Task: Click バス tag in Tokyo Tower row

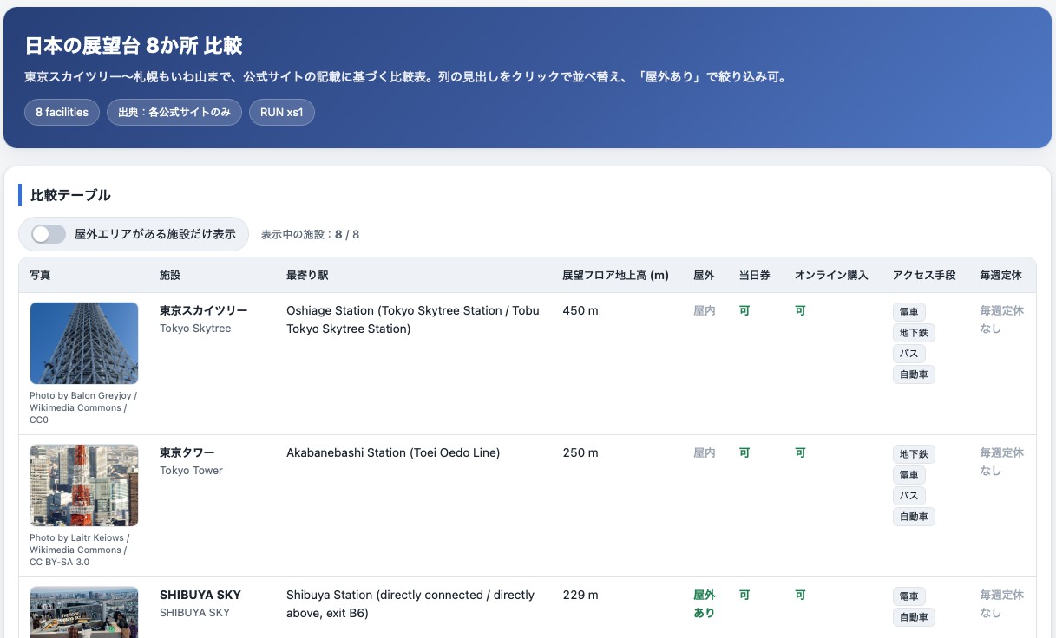Action: coord(908,496)
